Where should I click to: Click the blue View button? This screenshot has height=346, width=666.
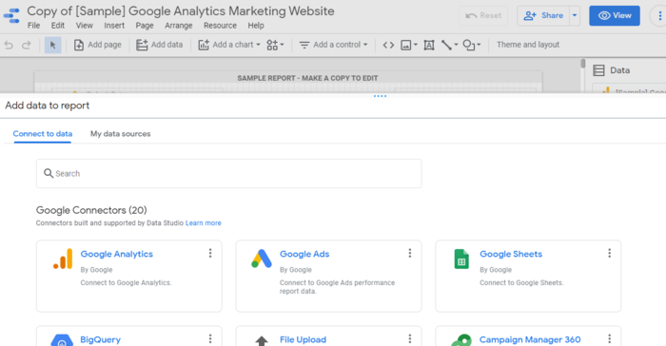(615, 16)
